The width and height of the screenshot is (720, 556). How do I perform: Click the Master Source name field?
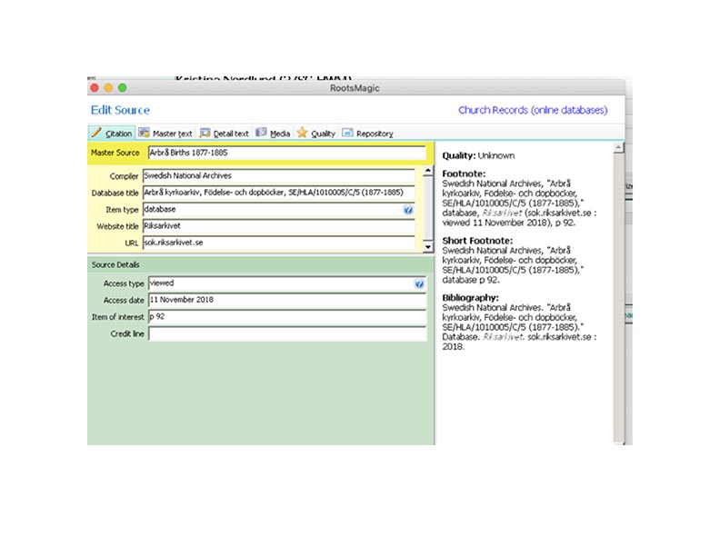click(x=287, y=153)
